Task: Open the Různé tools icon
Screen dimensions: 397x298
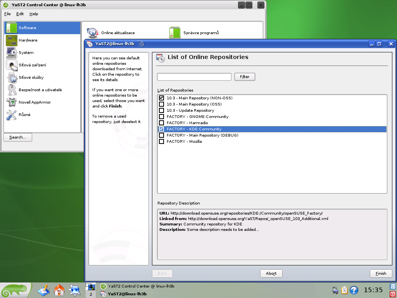Action: 11,115
